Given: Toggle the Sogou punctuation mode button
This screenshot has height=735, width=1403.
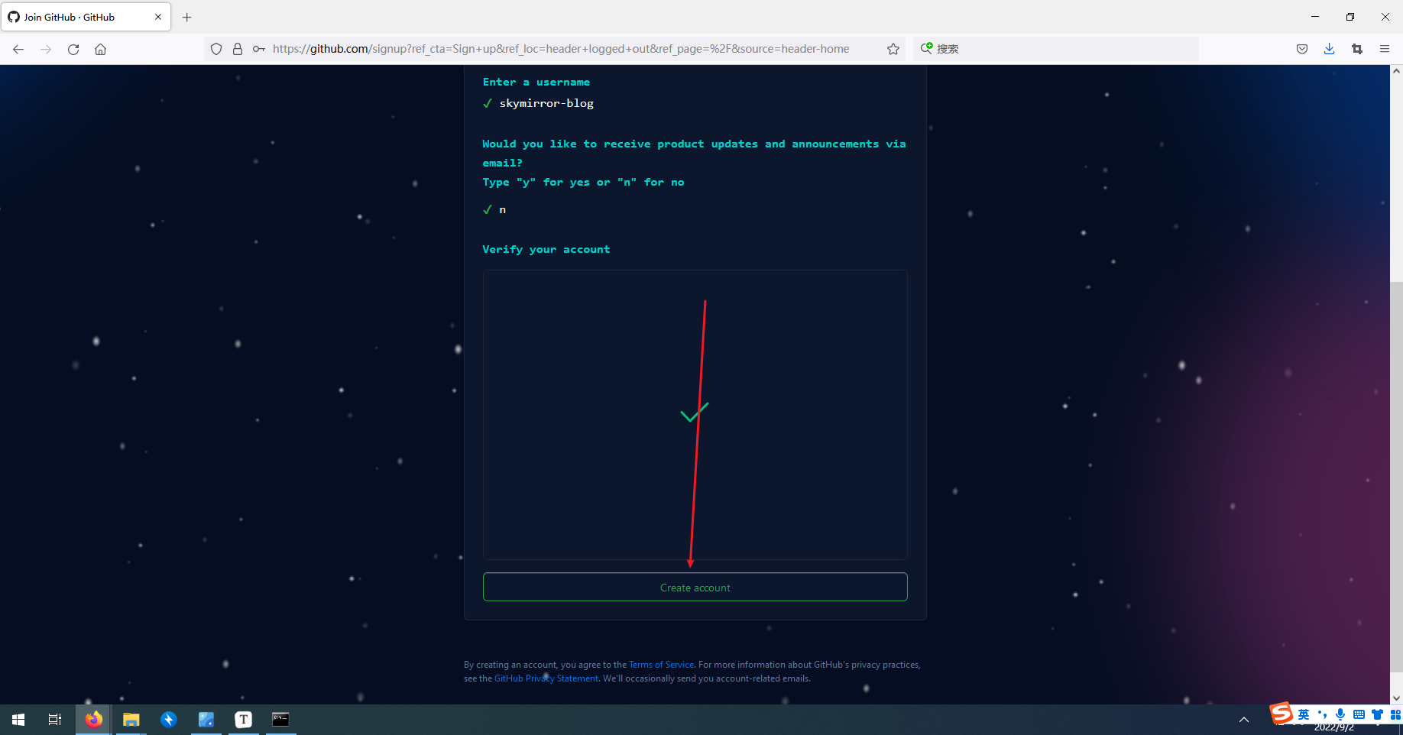Looking at the screenshot, I should (x=1322, y=714).
